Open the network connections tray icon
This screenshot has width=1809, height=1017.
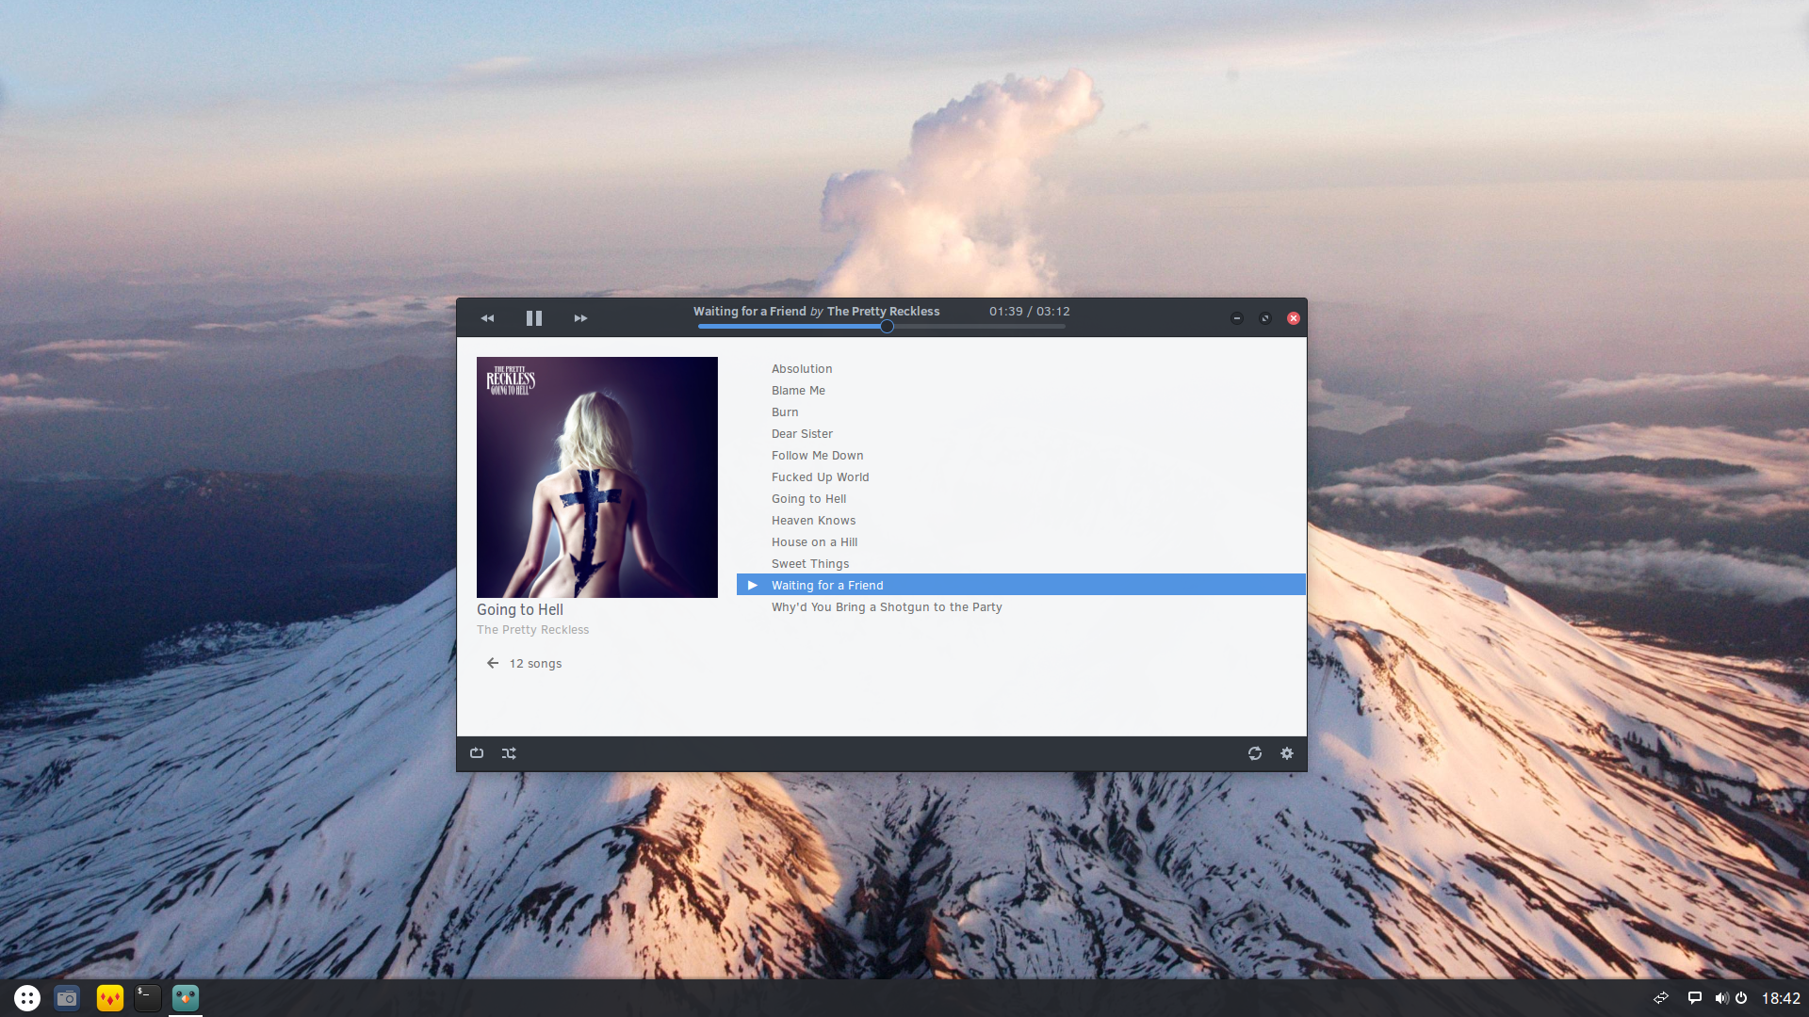point(1661,998)
